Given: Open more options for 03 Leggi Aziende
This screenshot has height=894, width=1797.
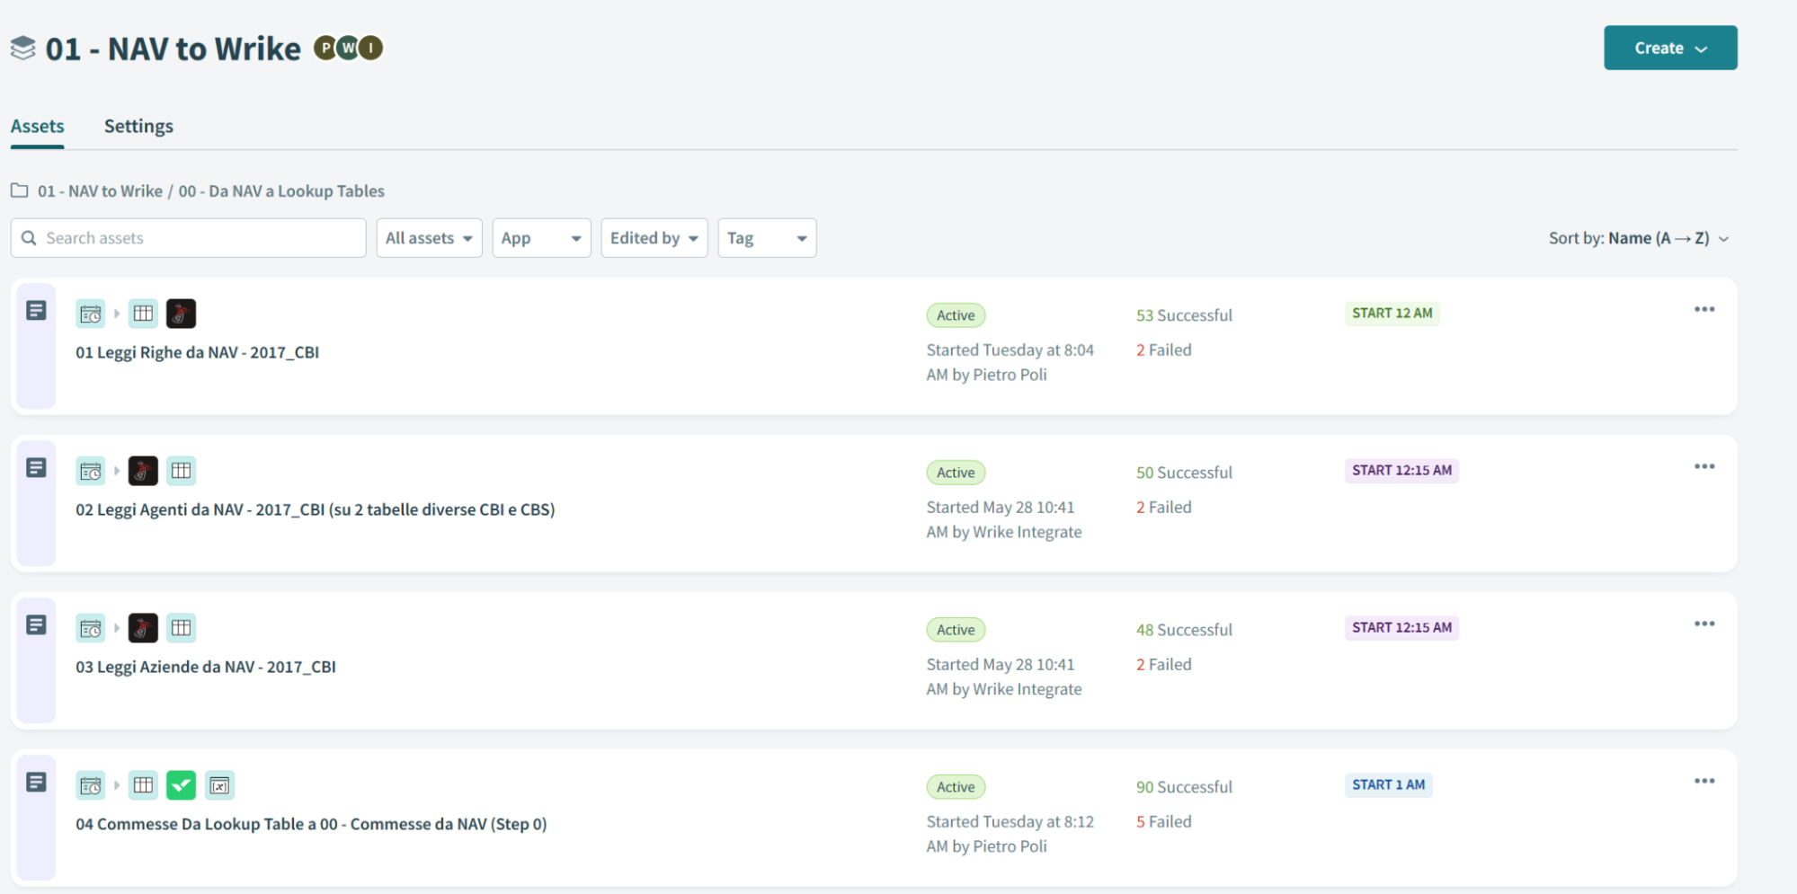Looking at the screenshot, I should coord(1704,624).
